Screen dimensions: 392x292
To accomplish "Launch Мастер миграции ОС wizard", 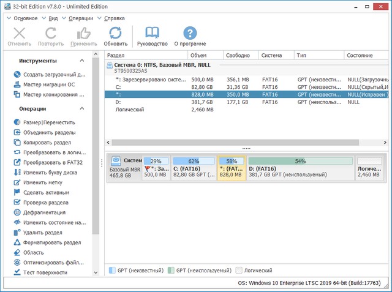I will 49,84.
